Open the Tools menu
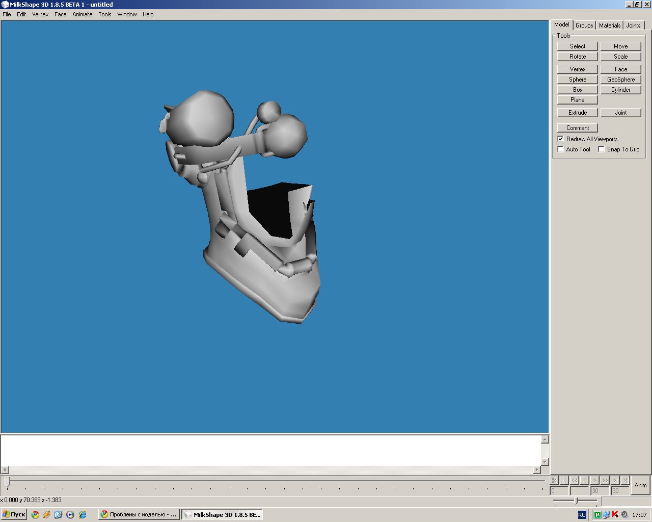 click(x=104, y=14)
